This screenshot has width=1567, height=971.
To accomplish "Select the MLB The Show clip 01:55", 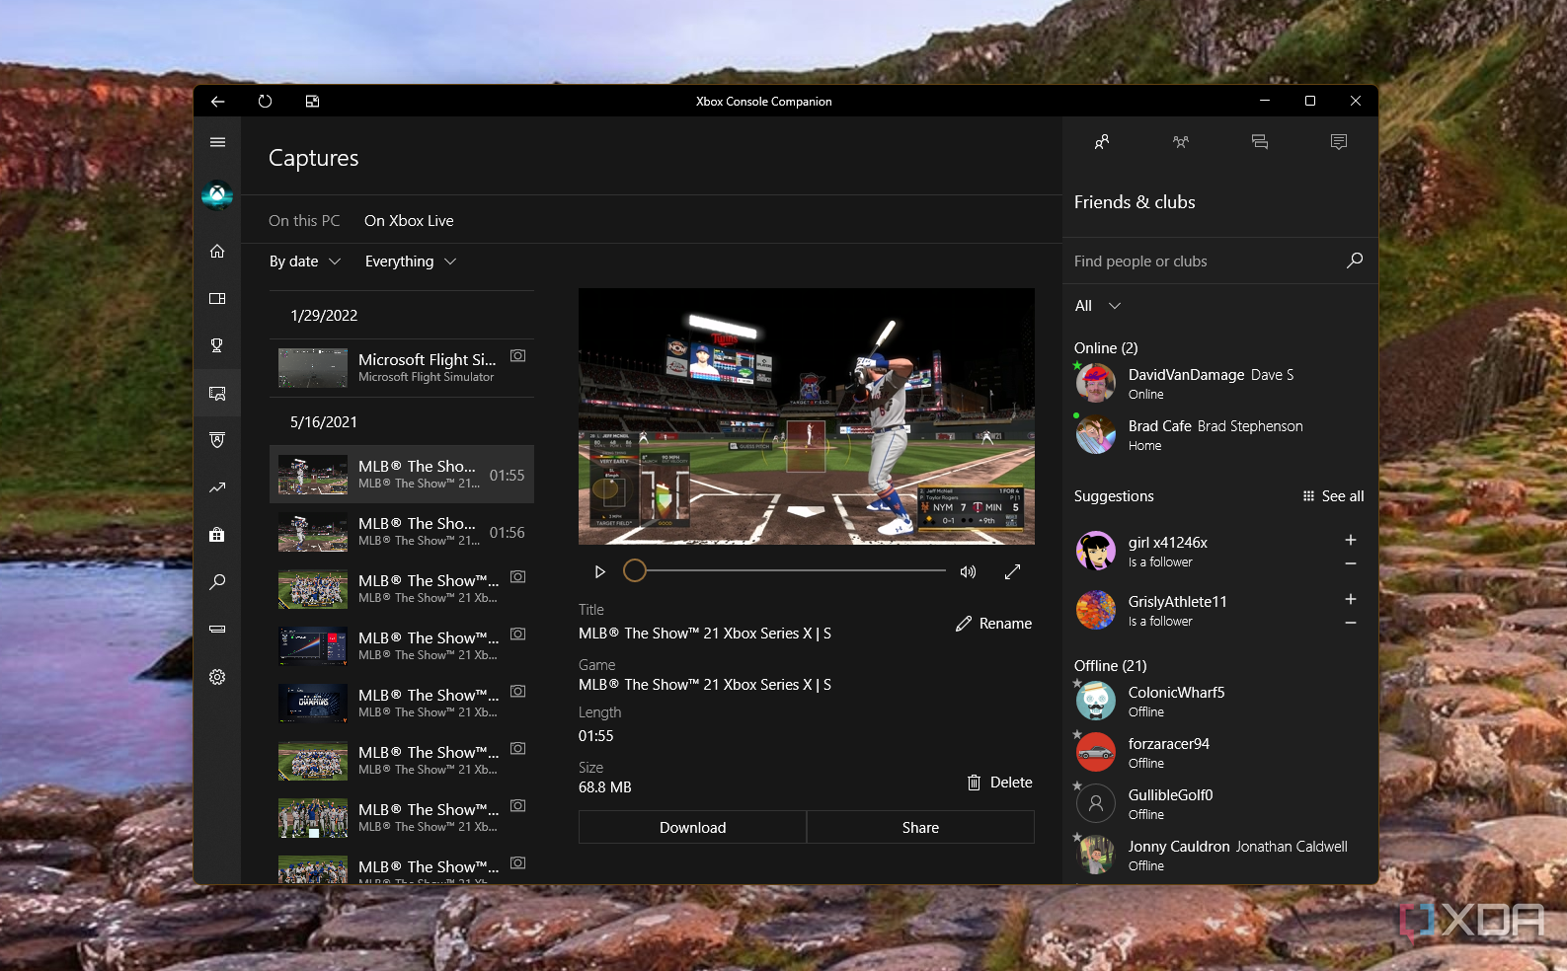I will coord(402,475).
